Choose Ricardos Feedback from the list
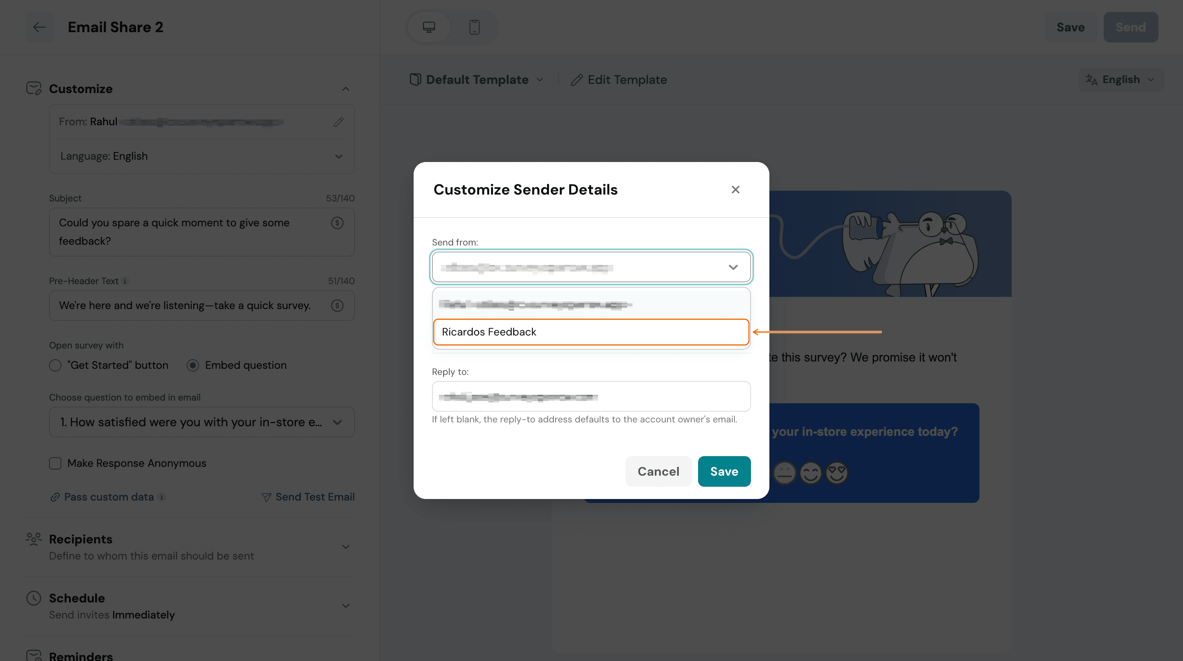The height and width of the screenshot is (661, 1183). click(591, 332)
